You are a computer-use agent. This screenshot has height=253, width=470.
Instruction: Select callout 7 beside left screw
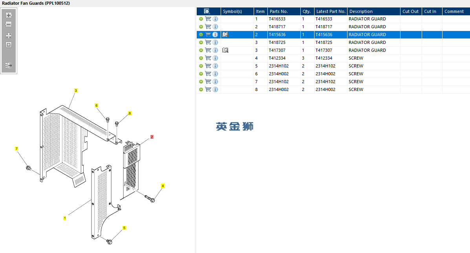(x=16, y=149)
